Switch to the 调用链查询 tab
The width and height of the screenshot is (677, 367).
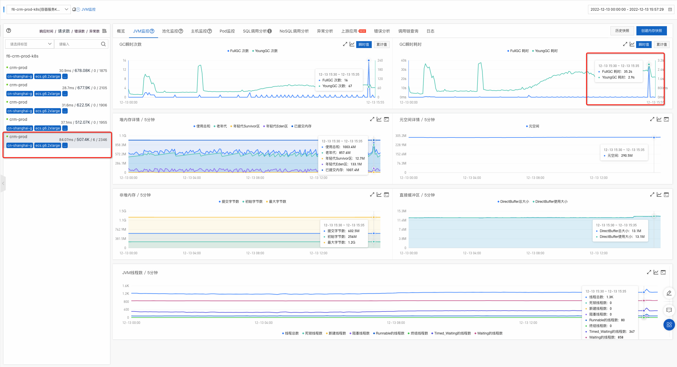click(408, 31)
